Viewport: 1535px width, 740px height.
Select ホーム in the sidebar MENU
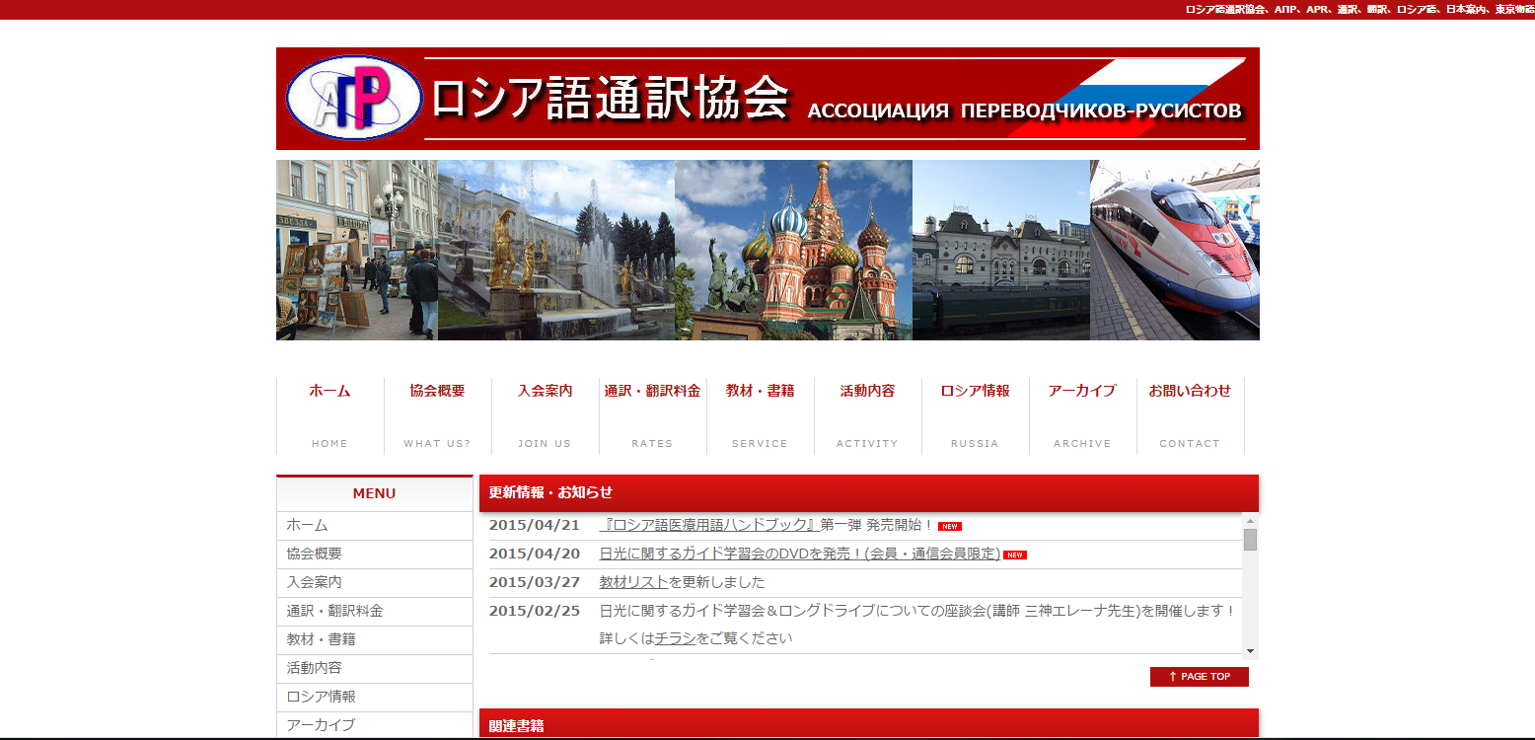375,526
